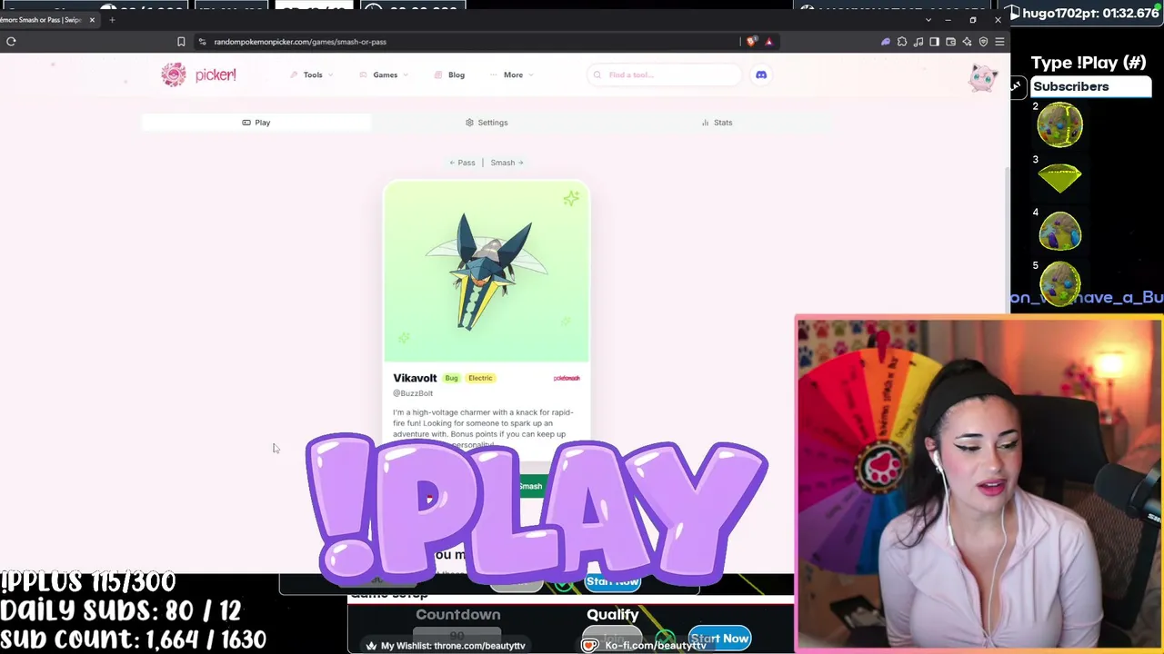
Task: Click the Vikavolt name on the card
Action: click(x=415, y=378)
